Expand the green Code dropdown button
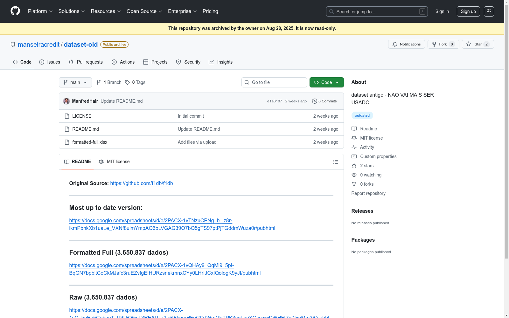Viewport: 509px width, 318px height. tap(327, 82)
